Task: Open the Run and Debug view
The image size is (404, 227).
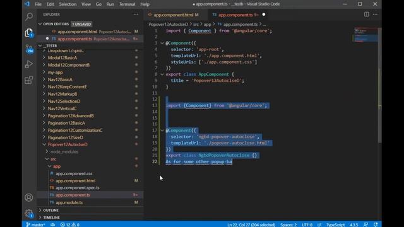Action: (x=29, y=64)
